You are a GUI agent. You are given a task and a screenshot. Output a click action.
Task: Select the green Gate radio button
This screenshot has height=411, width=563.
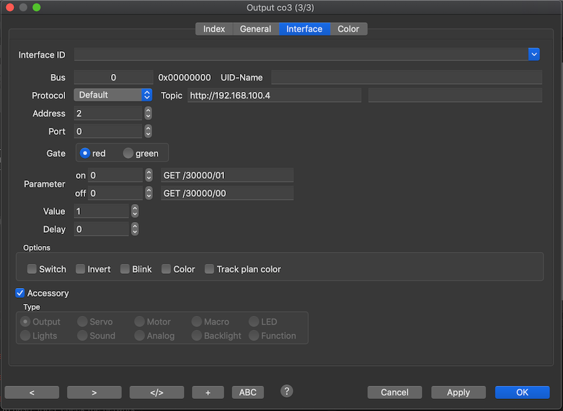pyautogui.click(x=128, y=154)
